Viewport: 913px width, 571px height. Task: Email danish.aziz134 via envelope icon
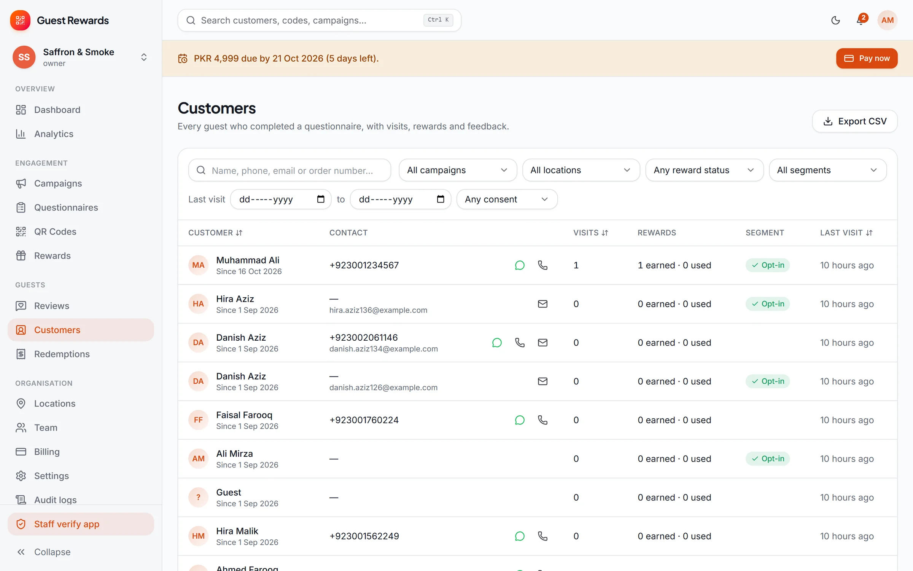[x=542, y=343]
